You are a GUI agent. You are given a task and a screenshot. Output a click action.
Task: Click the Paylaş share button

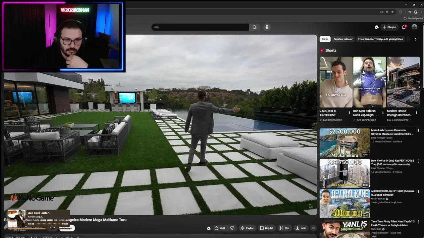[247, 228]
